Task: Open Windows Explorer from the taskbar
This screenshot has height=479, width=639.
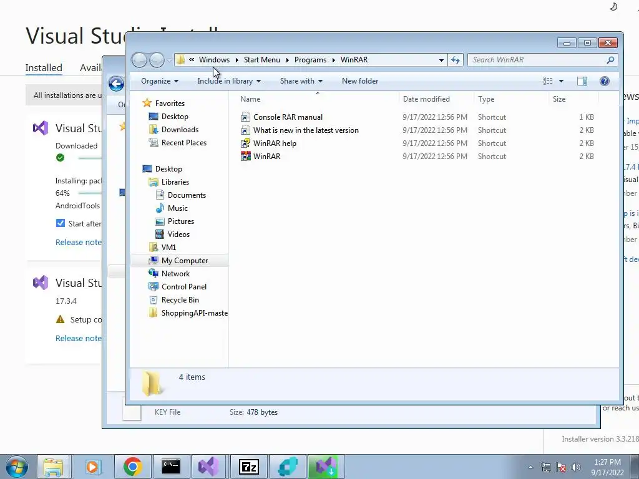Action: pyautogui.click(x=53, y=467)
